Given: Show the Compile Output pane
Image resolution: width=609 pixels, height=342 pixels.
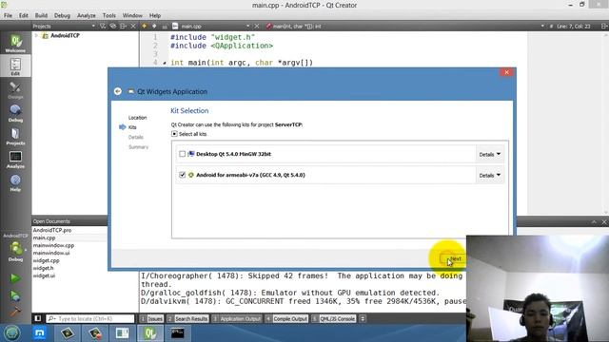Looking at the screenshot, I should (x=286, y=318).
